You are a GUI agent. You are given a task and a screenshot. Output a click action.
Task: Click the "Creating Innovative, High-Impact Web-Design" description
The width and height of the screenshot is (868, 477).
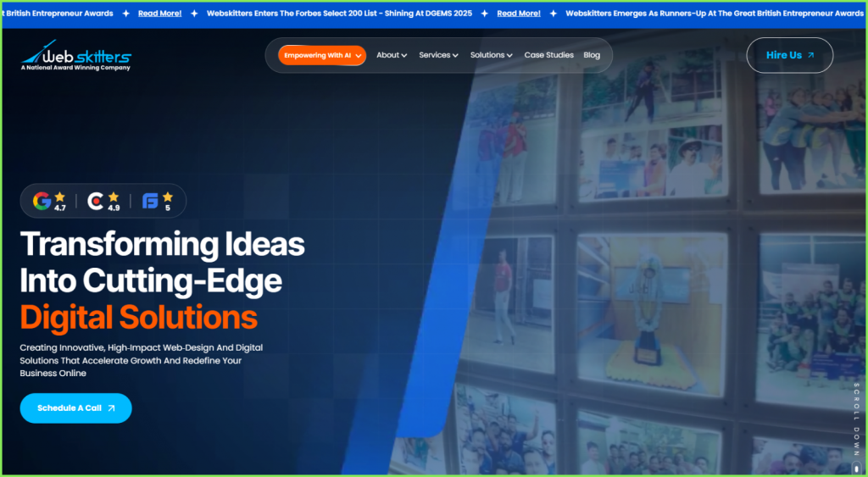pos(142,361)
